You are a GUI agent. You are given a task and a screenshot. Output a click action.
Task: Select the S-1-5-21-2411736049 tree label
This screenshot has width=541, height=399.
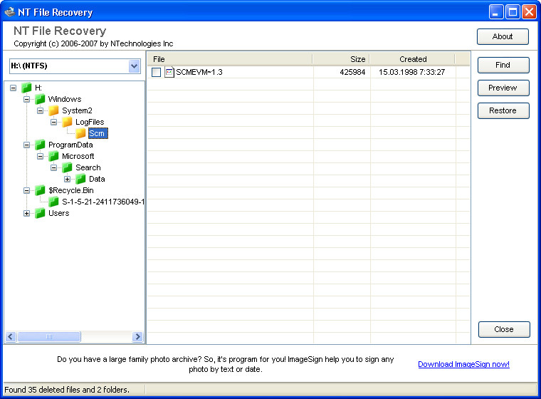click(103, 202)
